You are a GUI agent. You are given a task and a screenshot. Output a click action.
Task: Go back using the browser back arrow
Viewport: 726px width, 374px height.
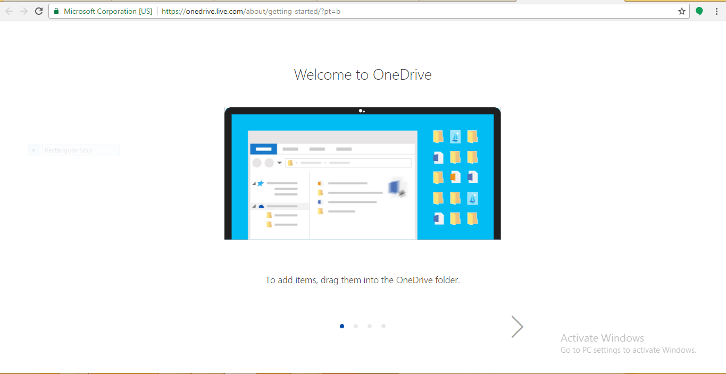(9, 11)
